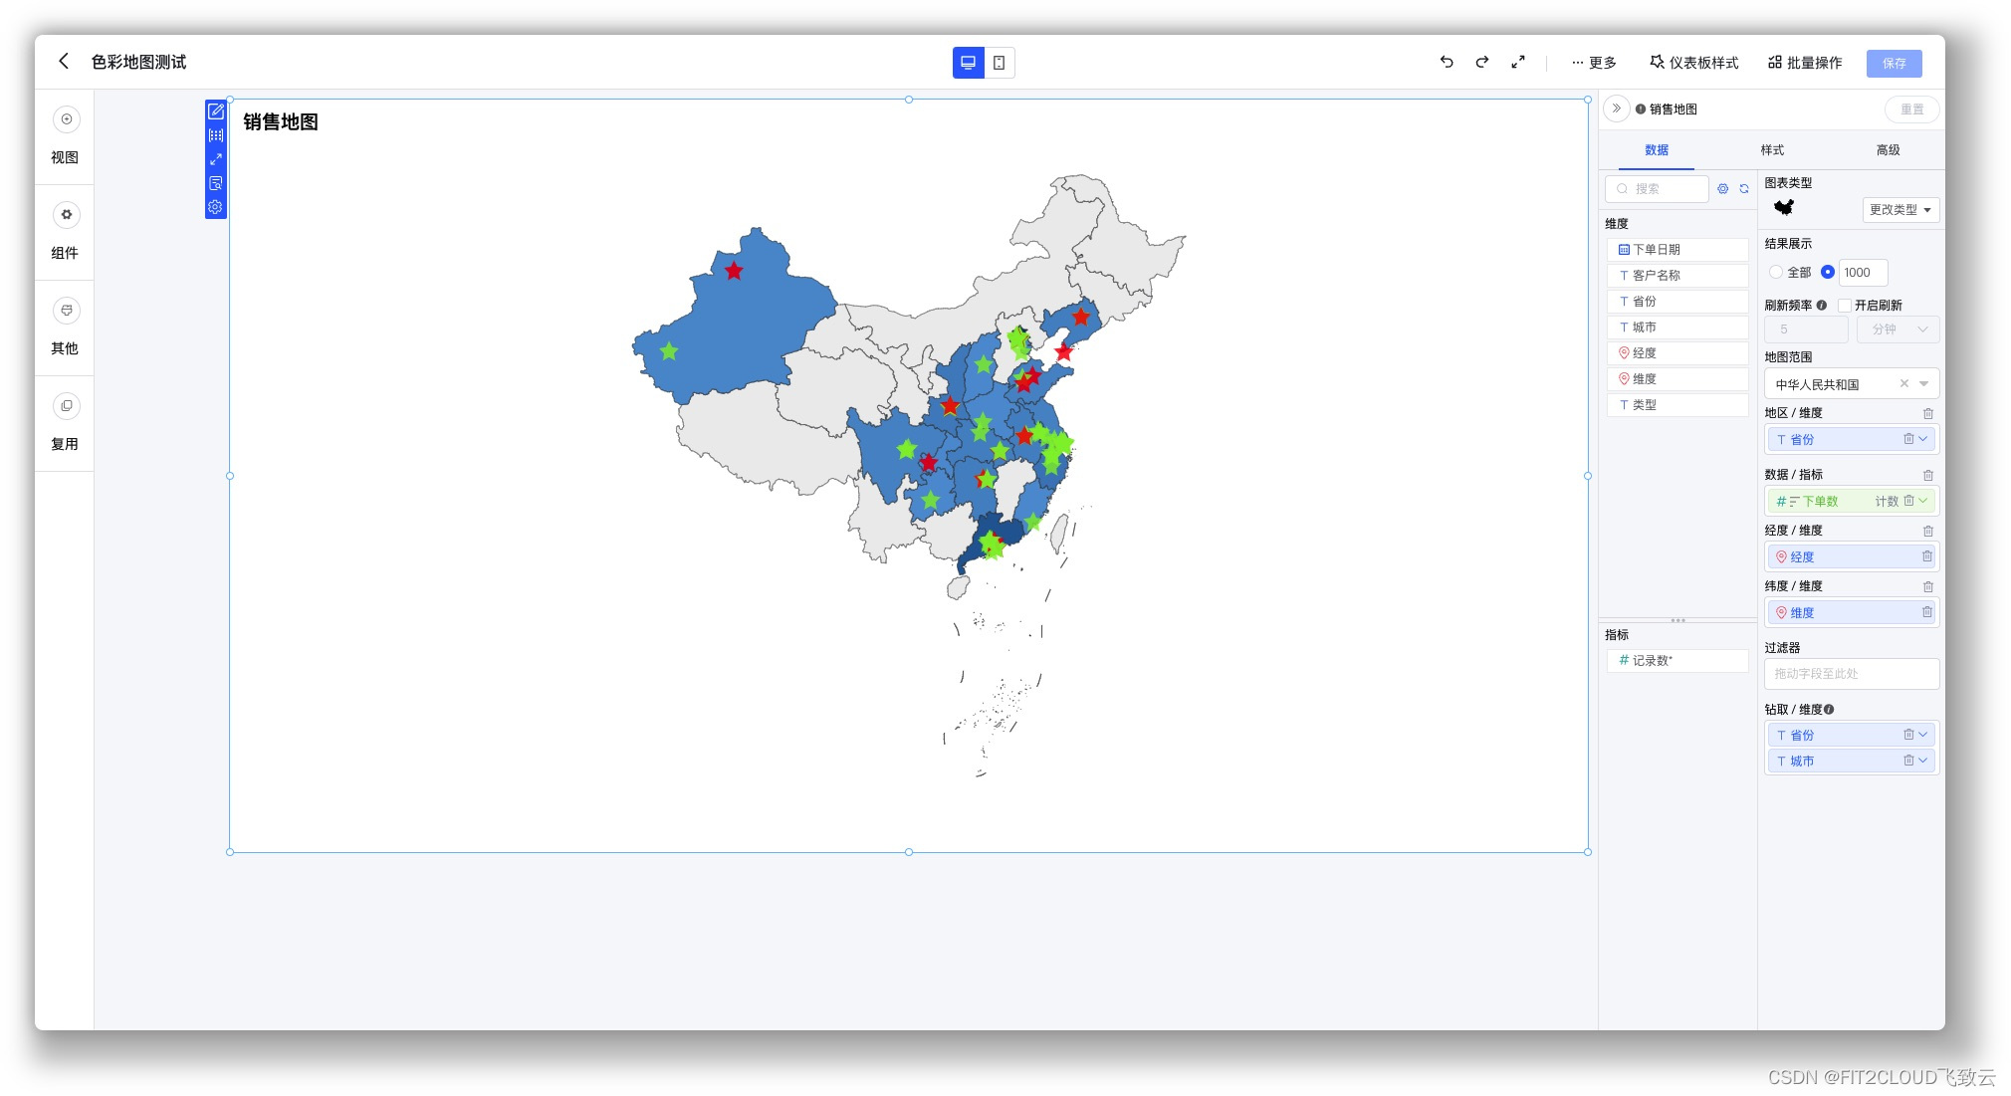Open the chart settings gear icon

215,207
